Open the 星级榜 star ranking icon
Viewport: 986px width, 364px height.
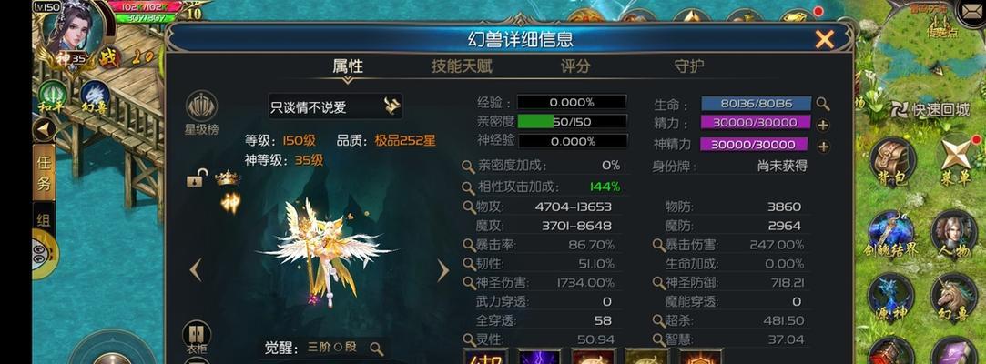coord(201,113)
